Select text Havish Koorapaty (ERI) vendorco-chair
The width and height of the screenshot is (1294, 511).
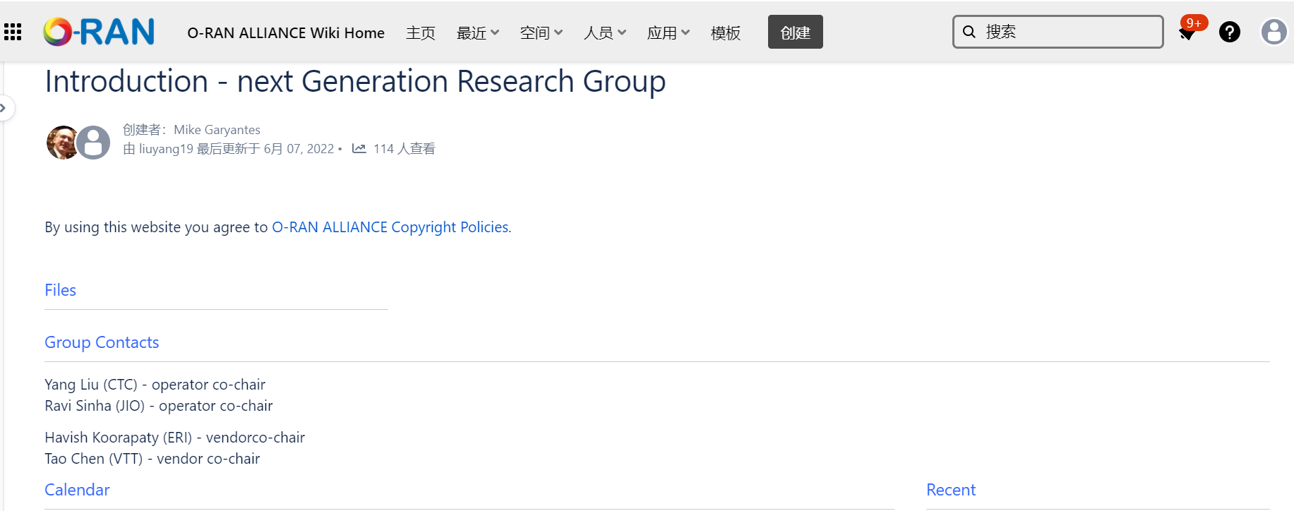click(x=174, y=438)
